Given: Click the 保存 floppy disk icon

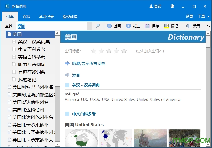Looking at the screenshot, I should pyautogui.click(x=147, y=26).
